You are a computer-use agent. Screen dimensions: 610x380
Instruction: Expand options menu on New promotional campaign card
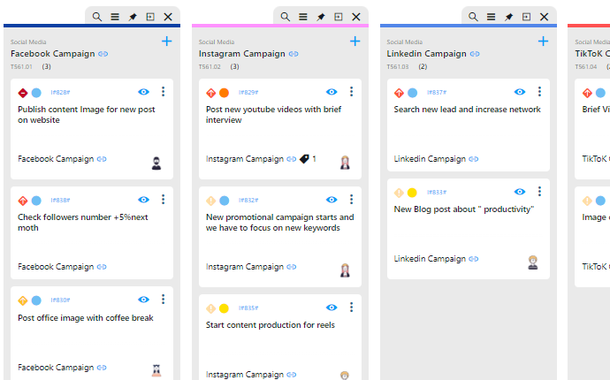point(351,200)
